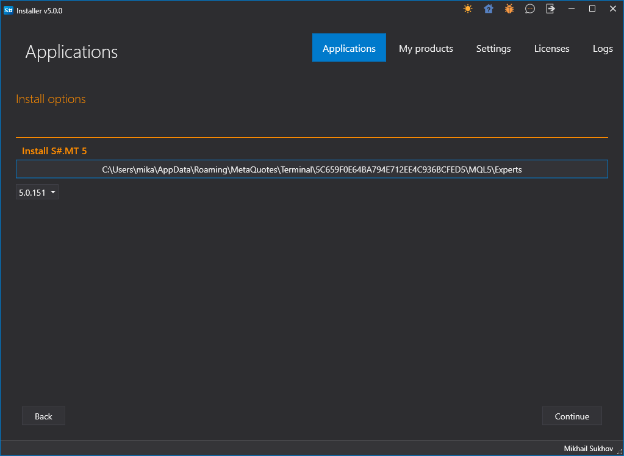Open the My products tab

(x=426, y=48)
